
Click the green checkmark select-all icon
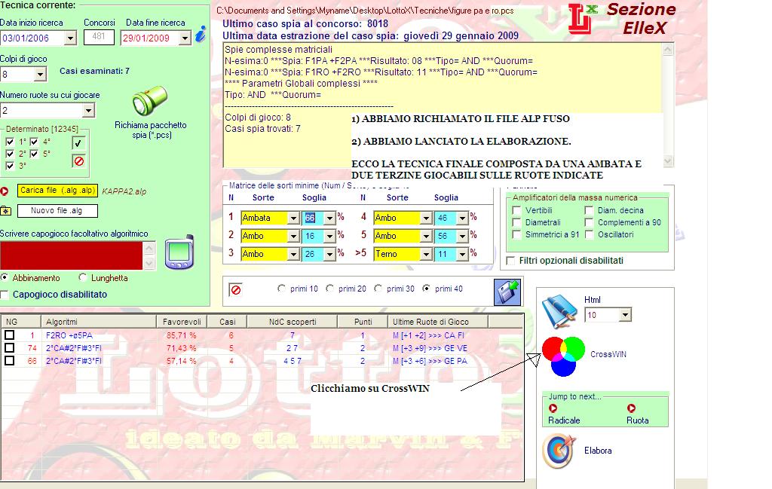[78, 143]
